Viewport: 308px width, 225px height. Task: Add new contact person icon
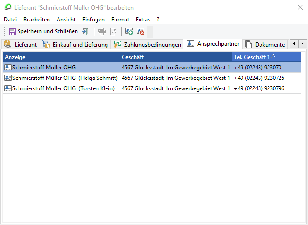click(x=129, y=31)
